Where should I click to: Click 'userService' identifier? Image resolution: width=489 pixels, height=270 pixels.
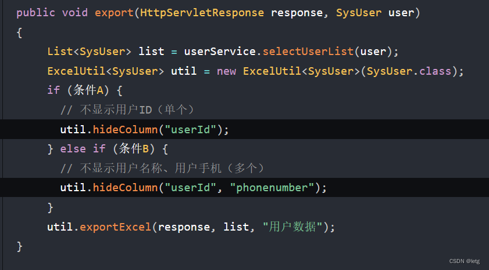coord(220,52)
